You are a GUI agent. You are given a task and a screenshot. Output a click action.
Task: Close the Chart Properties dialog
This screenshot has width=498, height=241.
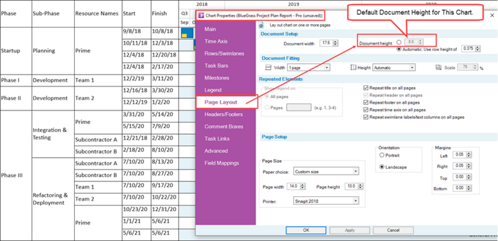(492, 16)
